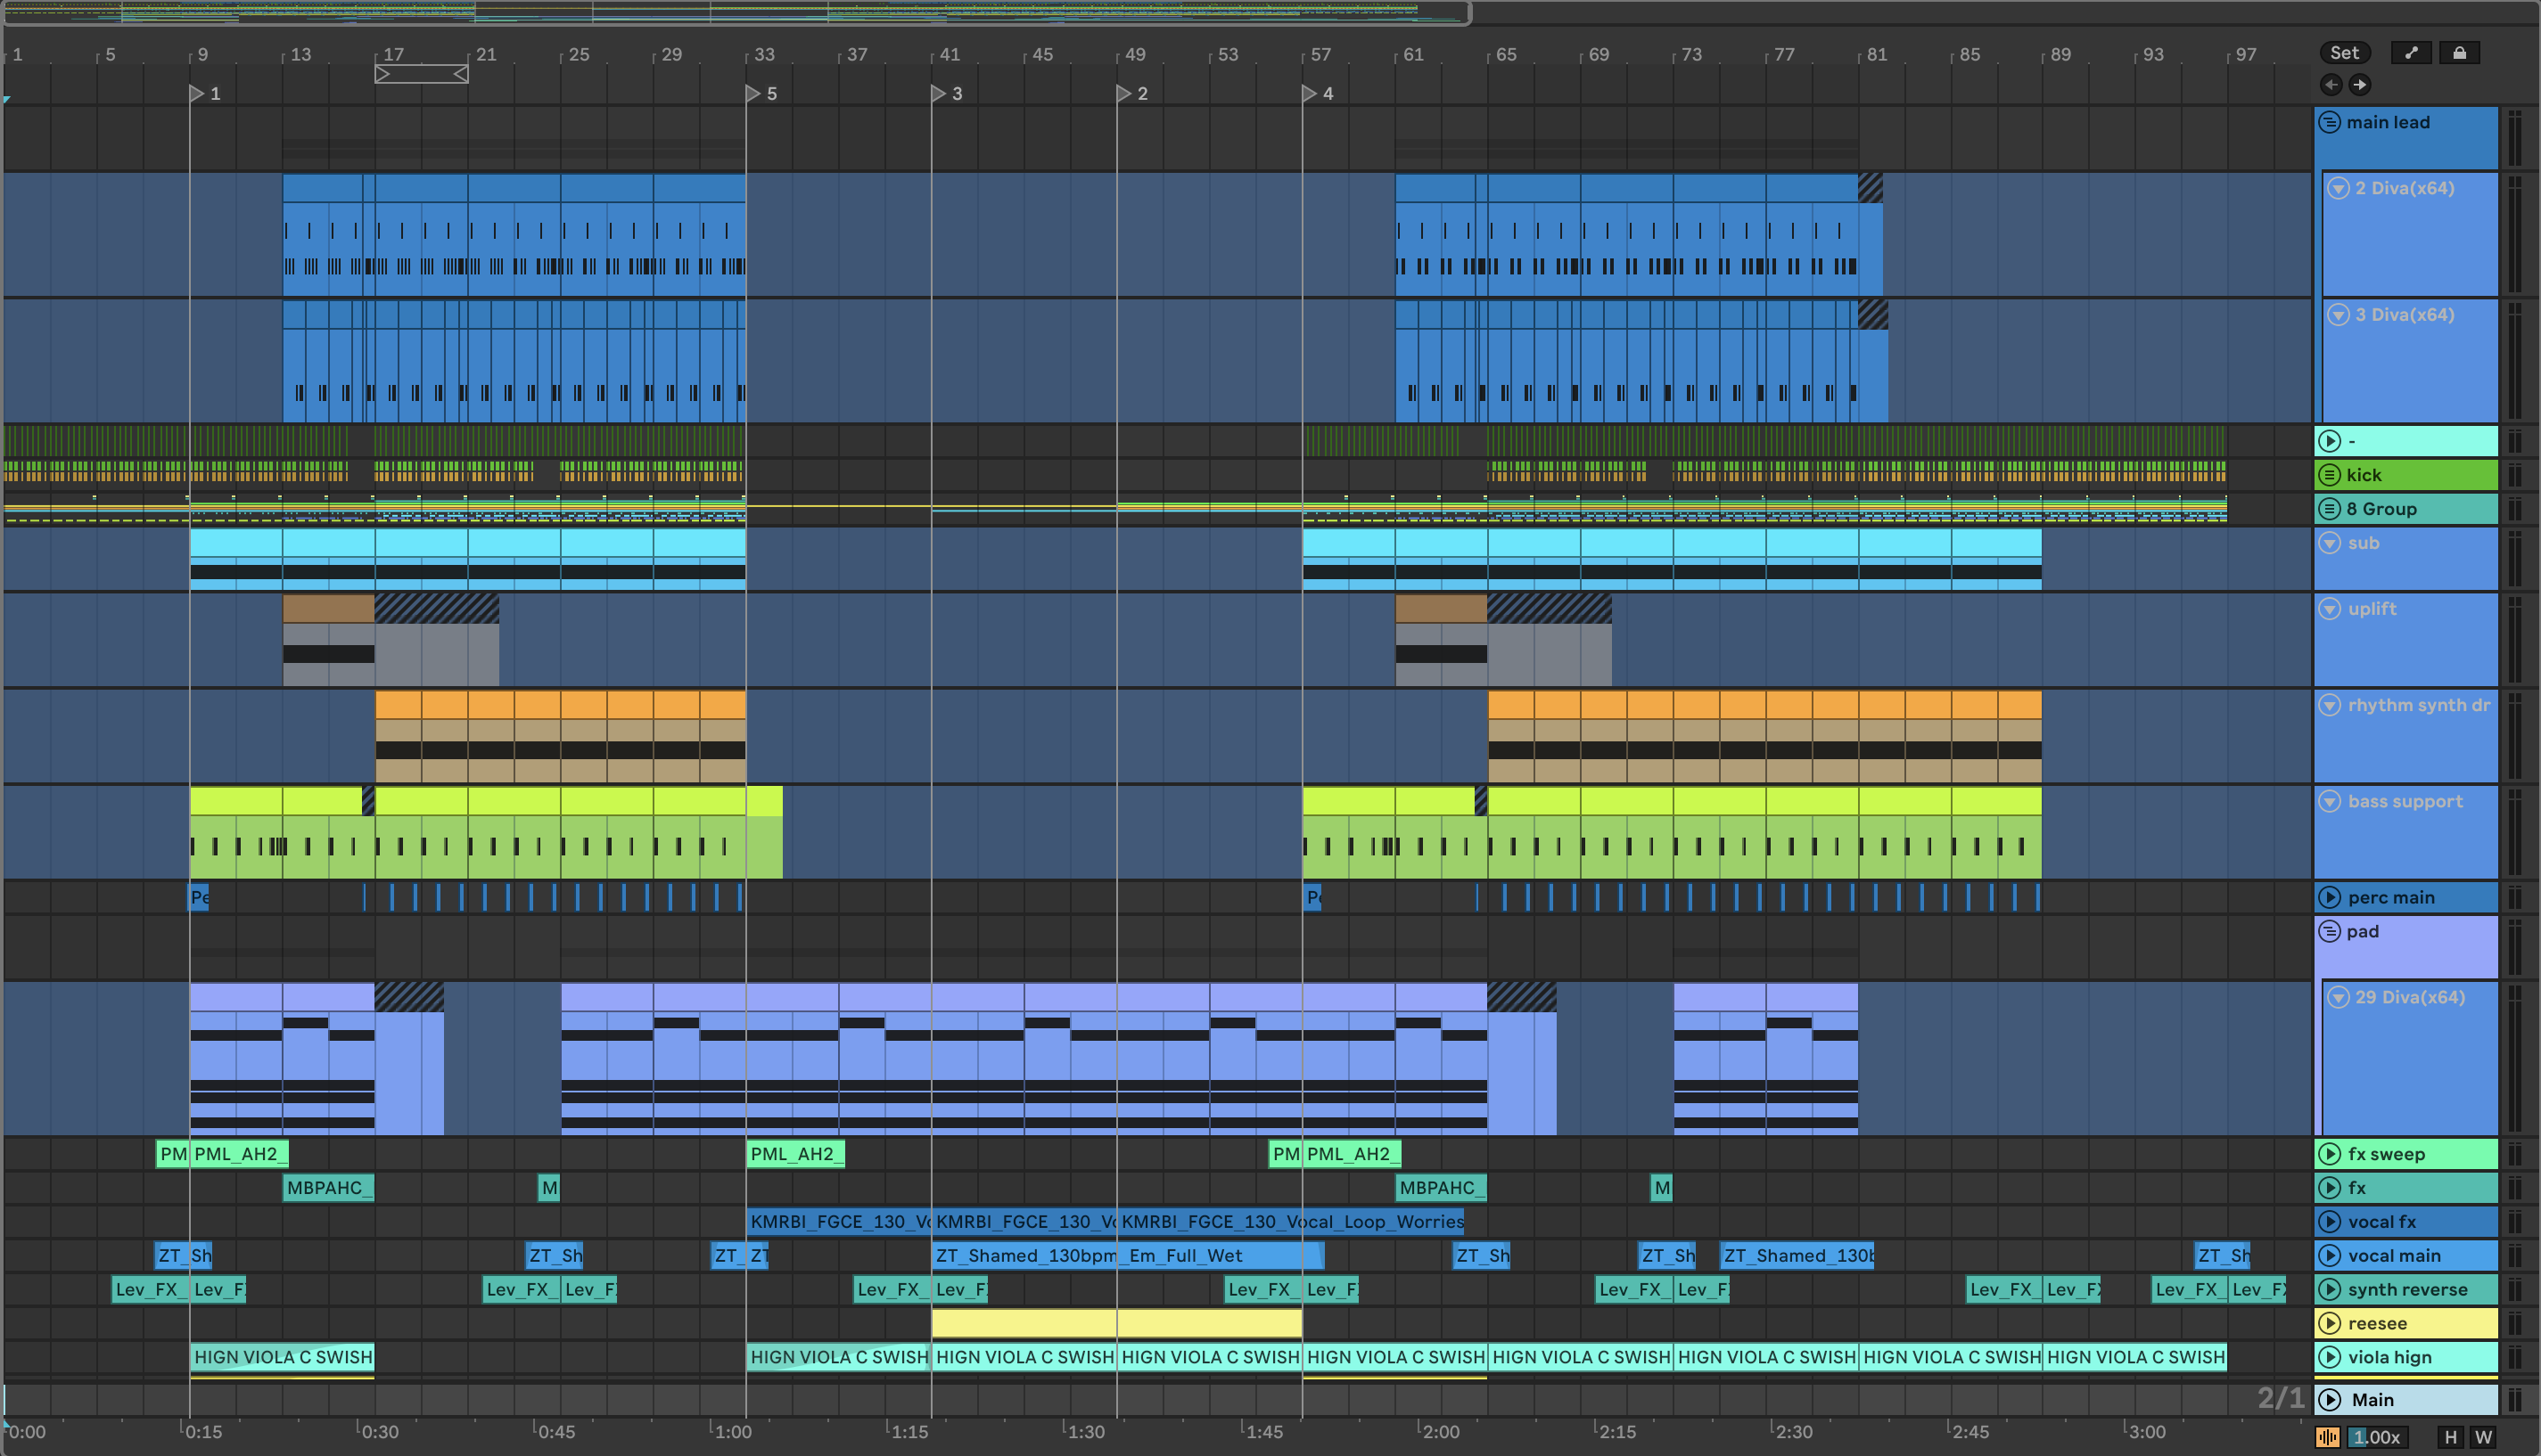Click the orange waveform icon at bottom right

pyautogui.click(x=2328, y=1437)
